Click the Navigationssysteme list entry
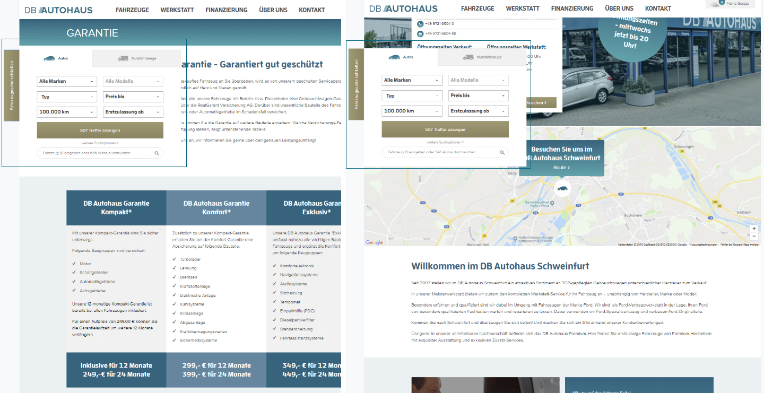The width and height of the screenshot is (764, 393). tap(299, 275)
